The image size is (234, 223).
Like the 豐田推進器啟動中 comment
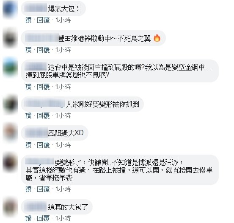click(x=28, y=50)
